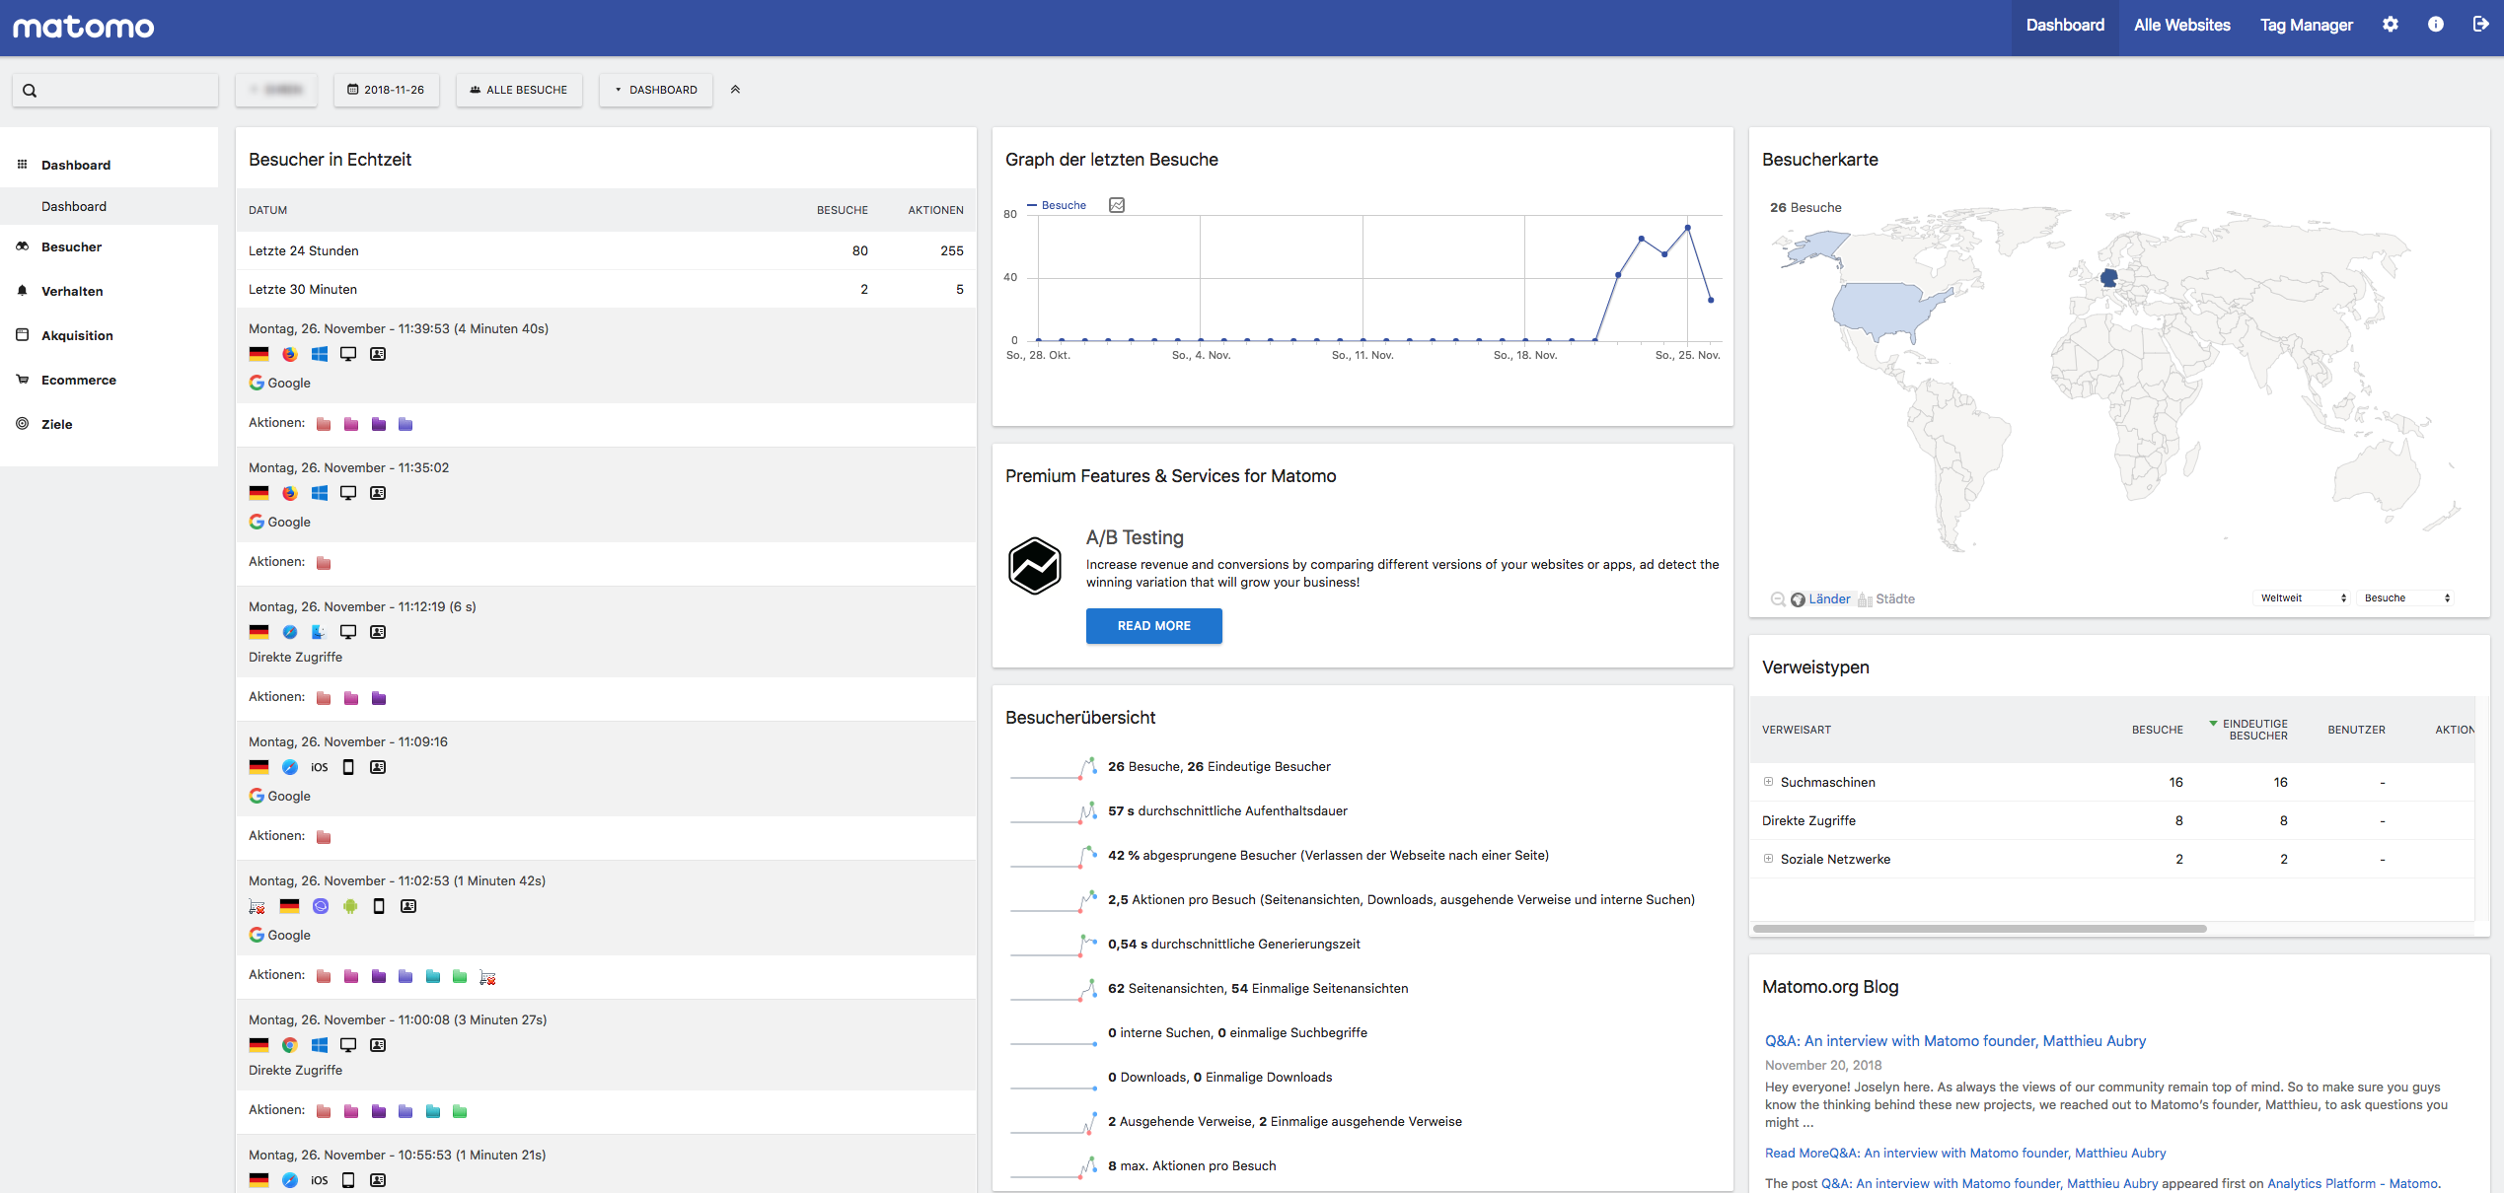Viewport: 2504px width, 1193px height.
Task: Click the Verweistypen horizontal scrollbar
Action: pos(1979,929)
